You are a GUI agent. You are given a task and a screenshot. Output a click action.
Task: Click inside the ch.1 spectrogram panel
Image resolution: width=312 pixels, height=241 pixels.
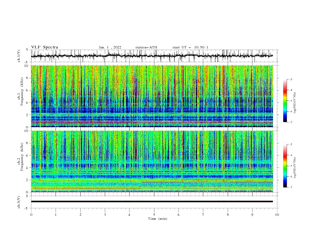(x=152, y=96)
